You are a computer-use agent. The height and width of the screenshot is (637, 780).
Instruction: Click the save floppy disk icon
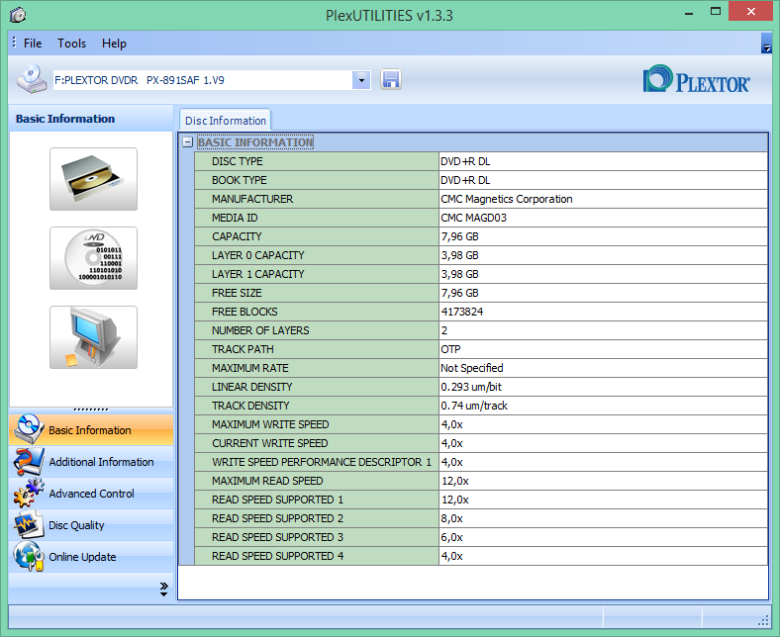pyautogui.click(x=391, y=79)
